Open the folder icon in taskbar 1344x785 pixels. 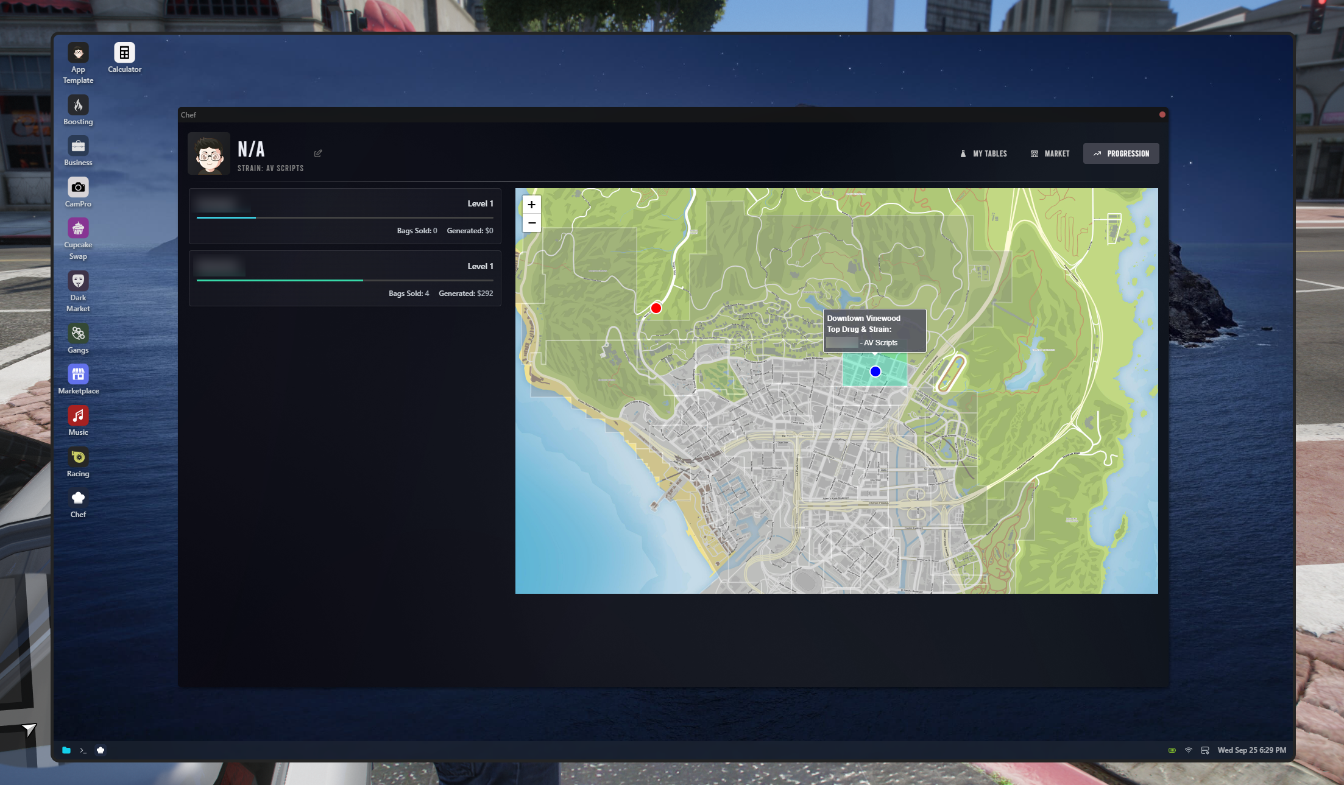click(66, 750)
